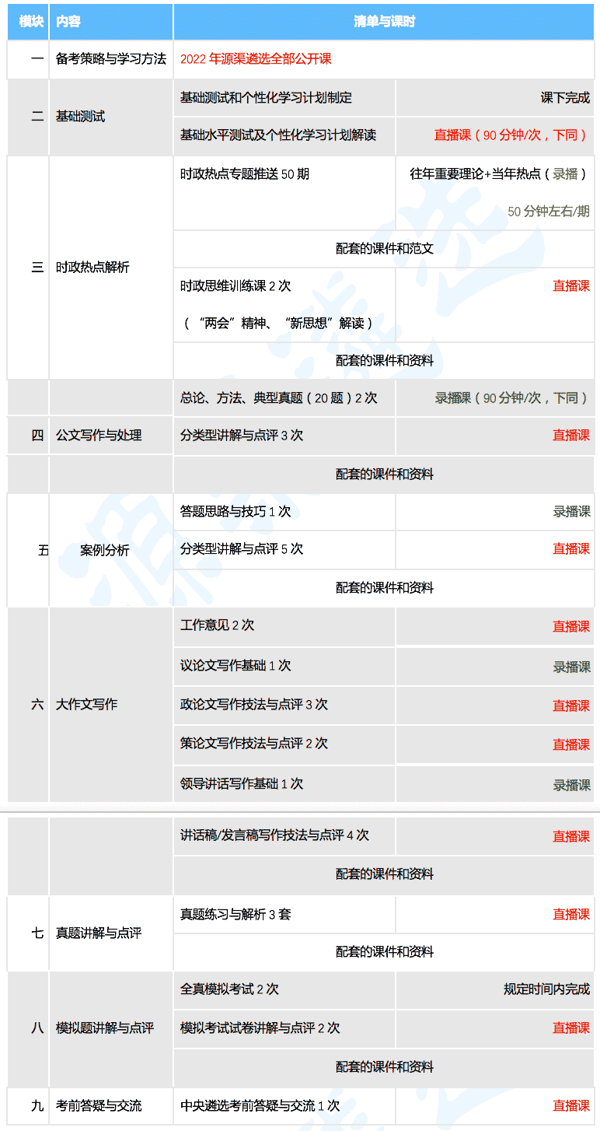Click 时政热点专题推送50期
This screenshot has width=600, height=1131.
[x=245, y=174]
